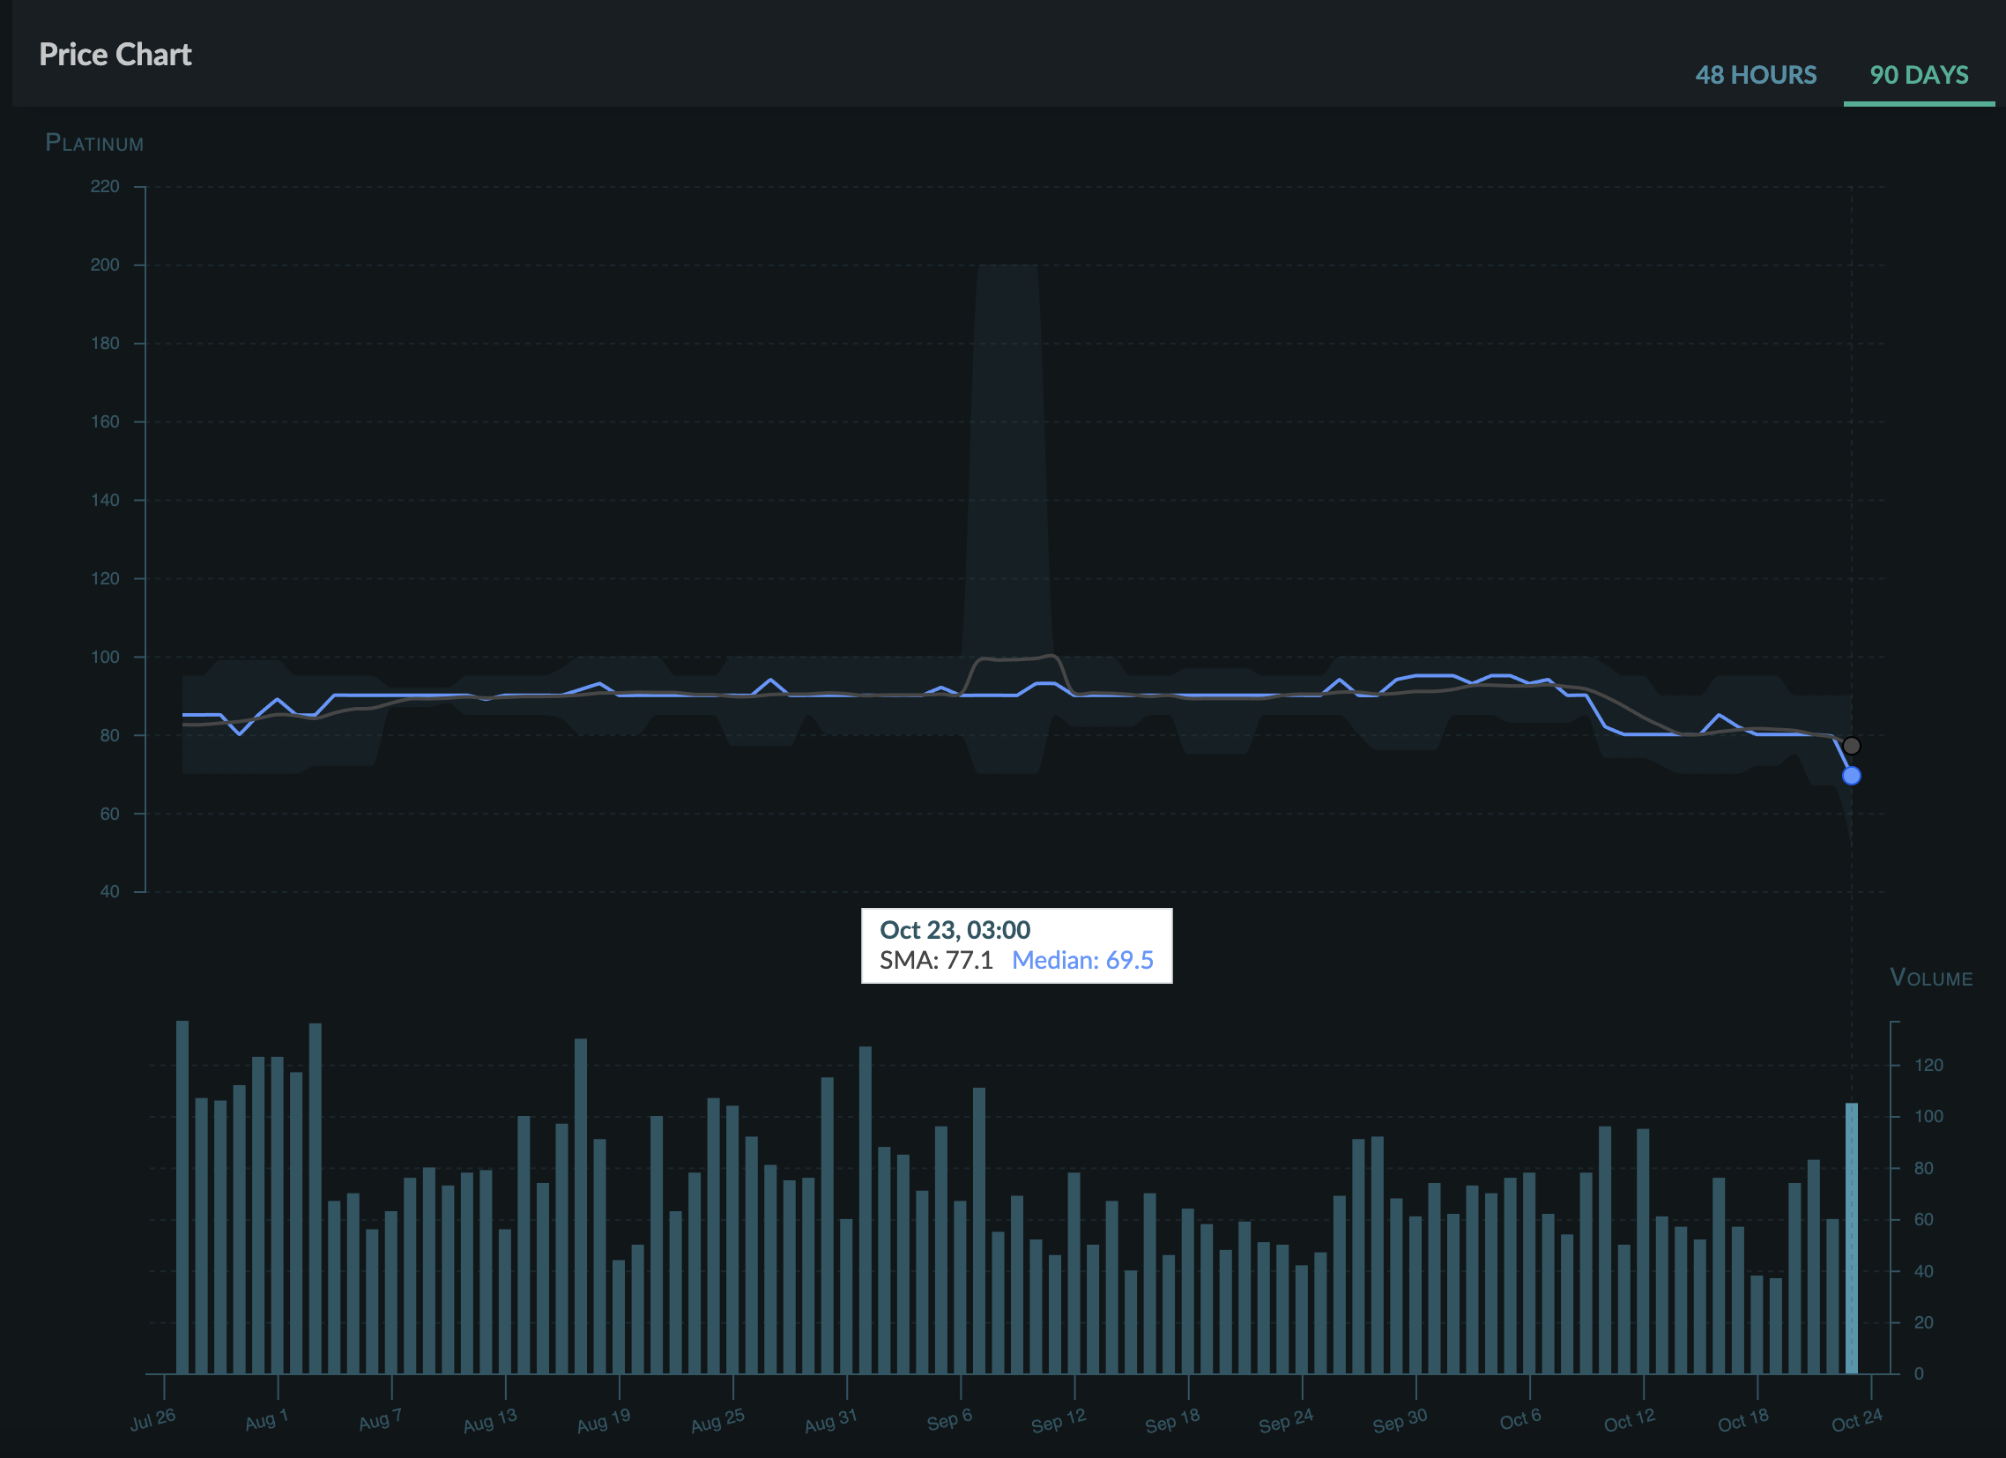The image size is (2006, 1458).
Task: Click the SMA: 77.1 tooltip text
Action: [x=935, y=960]
